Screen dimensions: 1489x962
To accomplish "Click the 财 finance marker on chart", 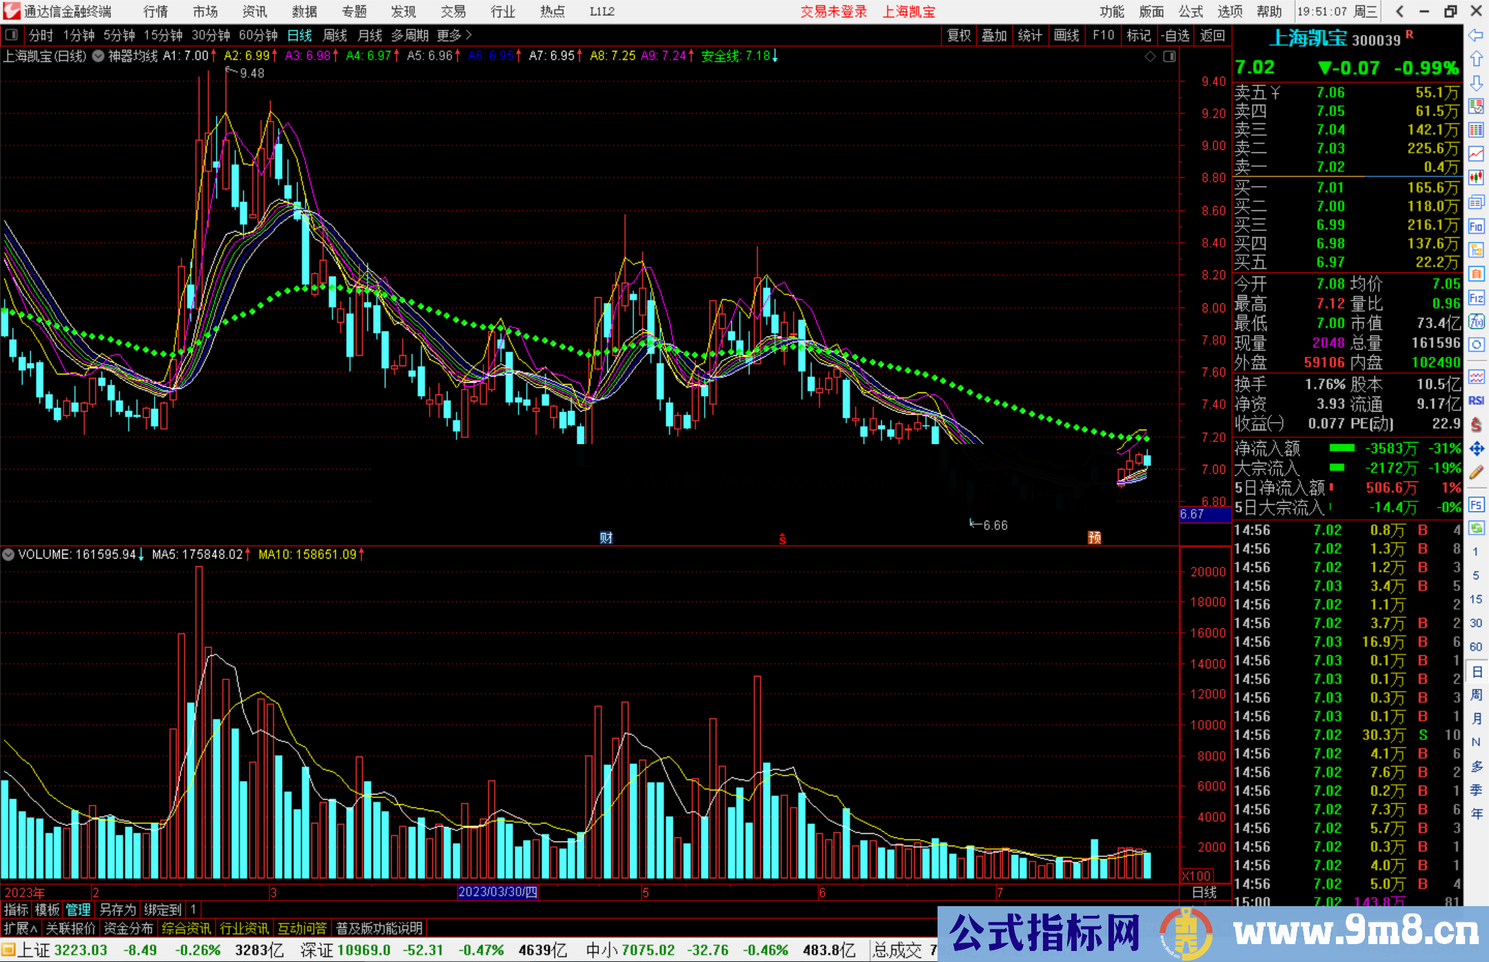I will click(x=606, y=538).
